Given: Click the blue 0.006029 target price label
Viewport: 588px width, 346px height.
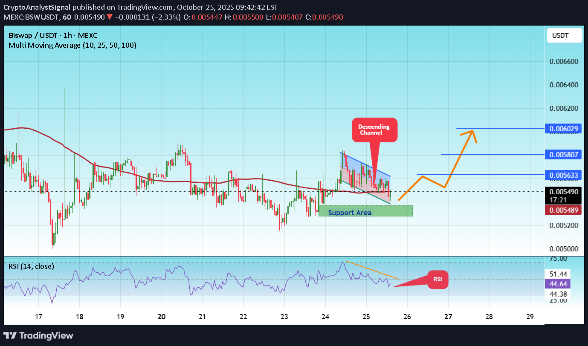Looking at the screenshot, I should 564,128.
